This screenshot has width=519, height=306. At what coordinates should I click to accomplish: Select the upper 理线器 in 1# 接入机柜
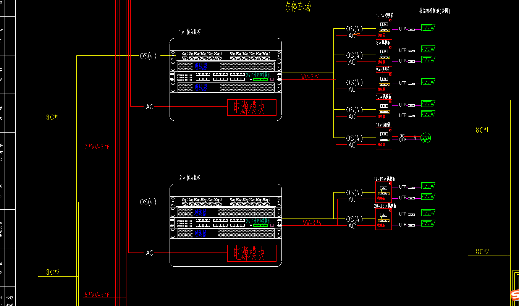click(225, 66)
